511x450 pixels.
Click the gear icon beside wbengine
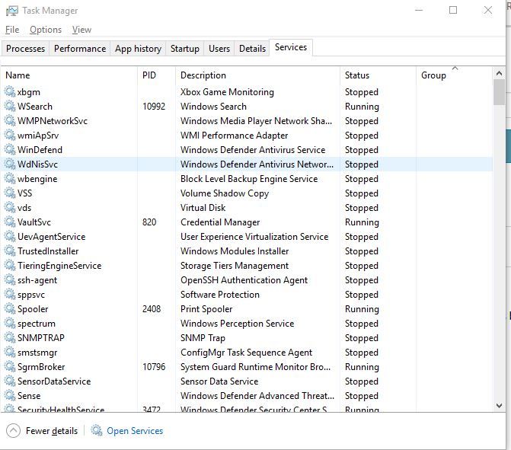10,179
